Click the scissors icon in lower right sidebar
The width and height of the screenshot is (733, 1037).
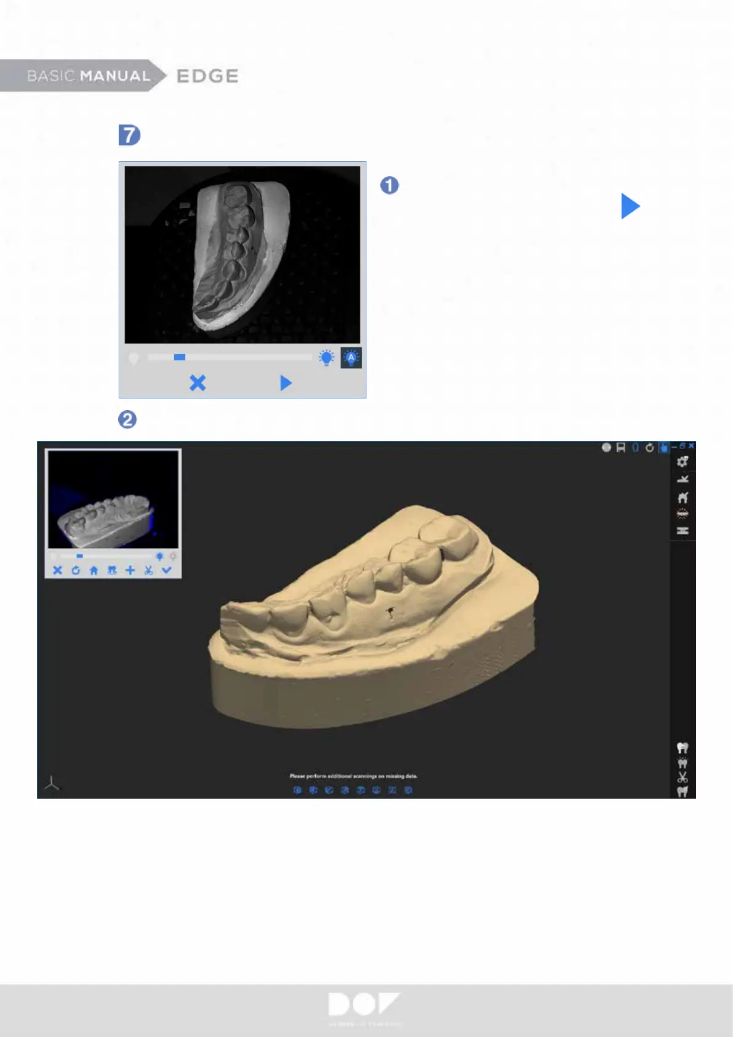click(x=683, y=777)
